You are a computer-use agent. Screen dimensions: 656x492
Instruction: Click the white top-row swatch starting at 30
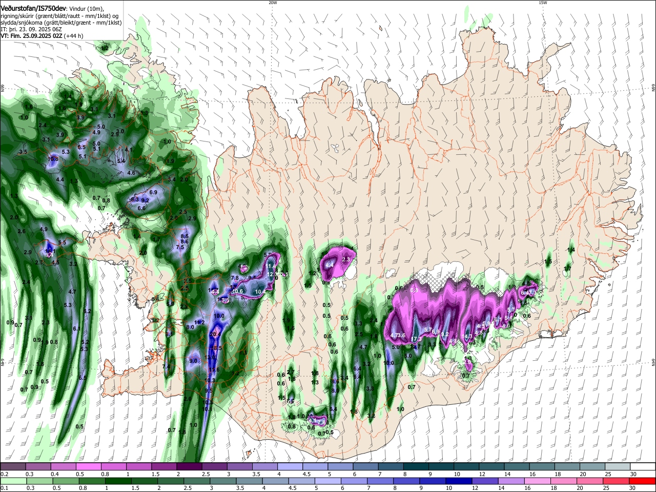pos(643,466)
